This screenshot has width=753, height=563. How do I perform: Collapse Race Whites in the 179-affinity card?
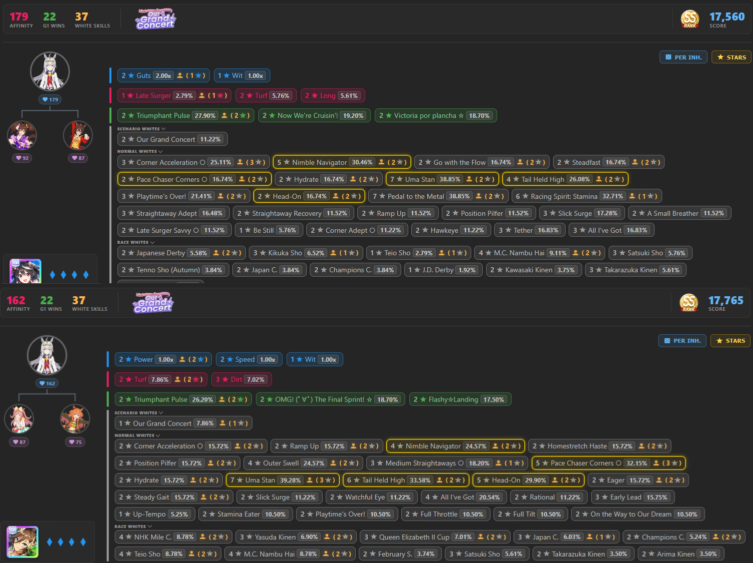tap(136, 242)
